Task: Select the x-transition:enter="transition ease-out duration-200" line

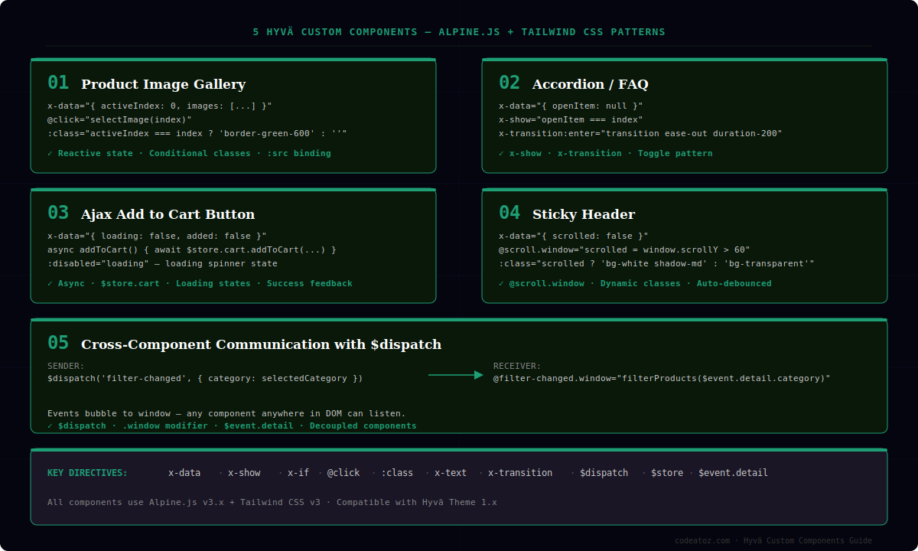Action: [x=640, y=133]
